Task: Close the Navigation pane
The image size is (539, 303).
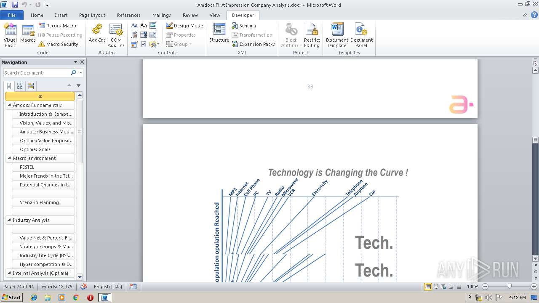Action: (82, 62)
